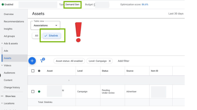Toggle the Sitelink chip
197x110 pixels.
(x=52, y=36)
